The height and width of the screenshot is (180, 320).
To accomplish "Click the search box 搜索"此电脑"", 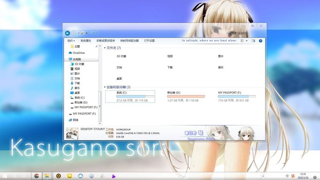I will pos(238,33).
